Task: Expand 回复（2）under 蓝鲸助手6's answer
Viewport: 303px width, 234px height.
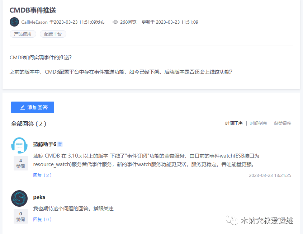Action: pos(42,175)
